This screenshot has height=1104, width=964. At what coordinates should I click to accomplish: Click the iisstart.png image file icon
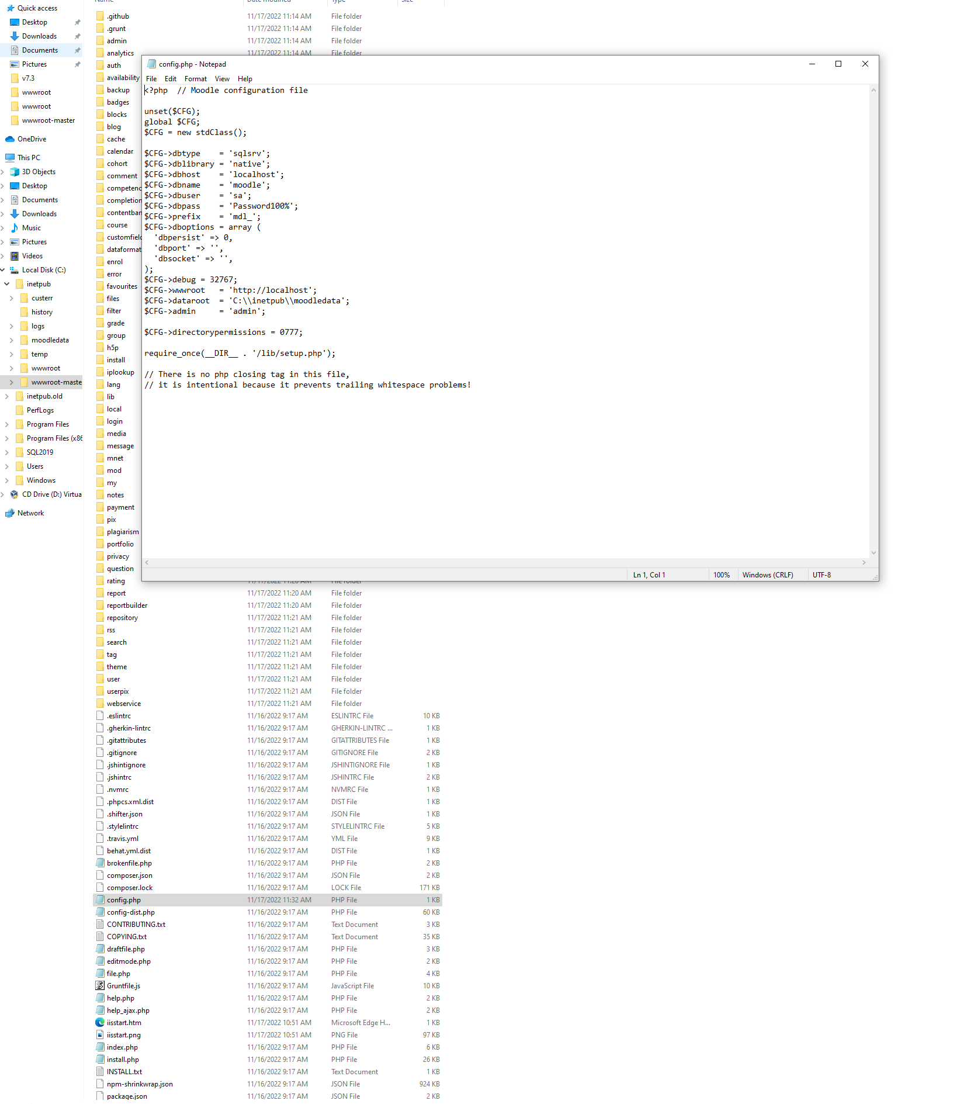tap(100, 1035)
